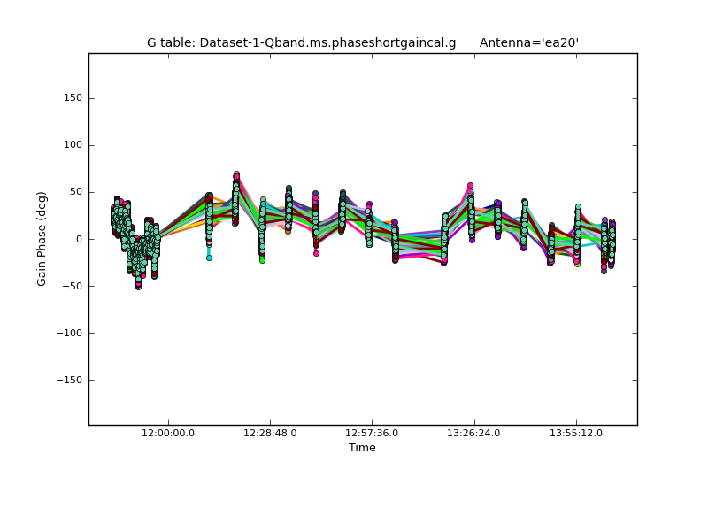The image size is (708, 531).
Task: Pick the isolated cyan outlier point below zero
Action: point(209,258)
